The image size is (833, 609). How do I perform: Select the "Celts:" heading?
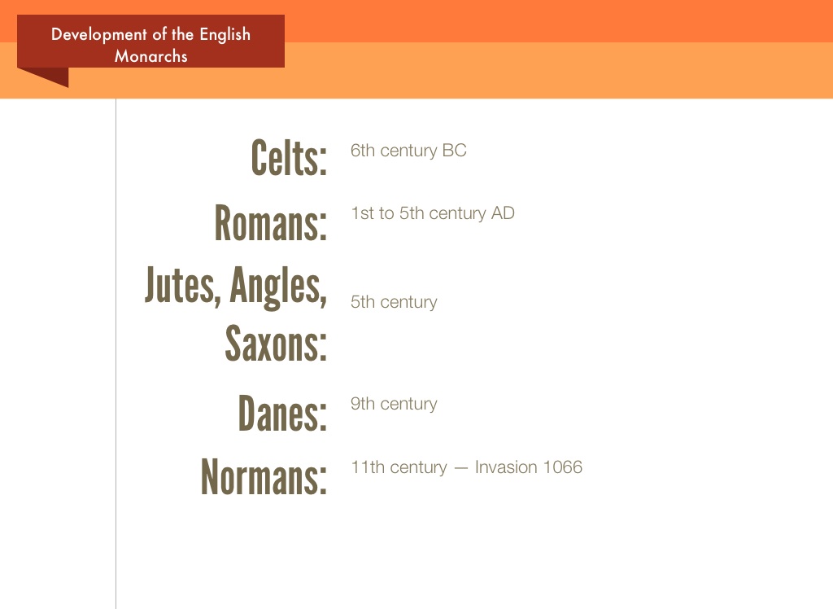coord(289,158)
